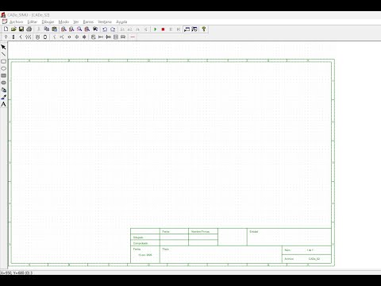Click the plain magnifier zoom icon
Image resolution: width=381 pixels, height=286 pixels.
79,29
